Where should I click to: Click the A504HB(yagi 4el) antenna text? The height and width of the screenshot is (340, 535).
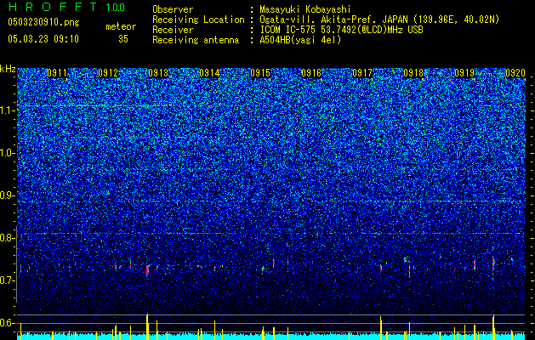[300, 40]
